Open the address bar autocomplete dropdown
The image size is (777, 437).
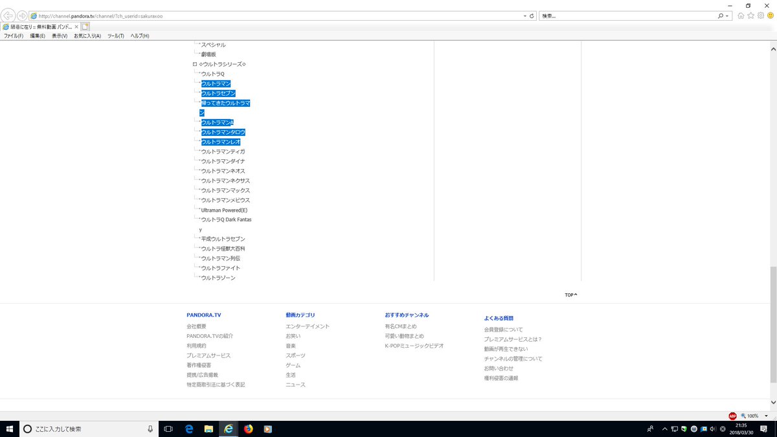click(524, 16)
